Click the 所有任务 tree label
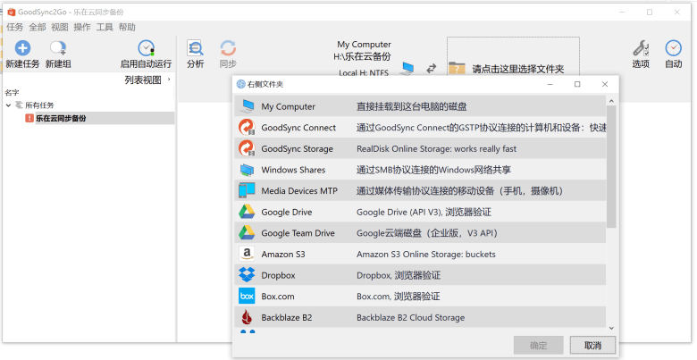 pos(39,105)
